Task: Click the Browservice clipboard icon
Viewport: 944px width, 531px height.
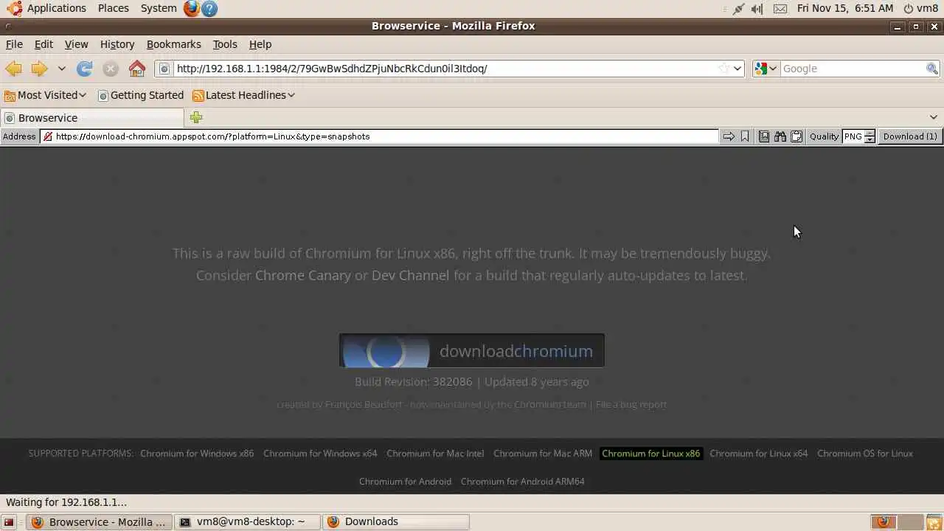Action: pos(796,136)
